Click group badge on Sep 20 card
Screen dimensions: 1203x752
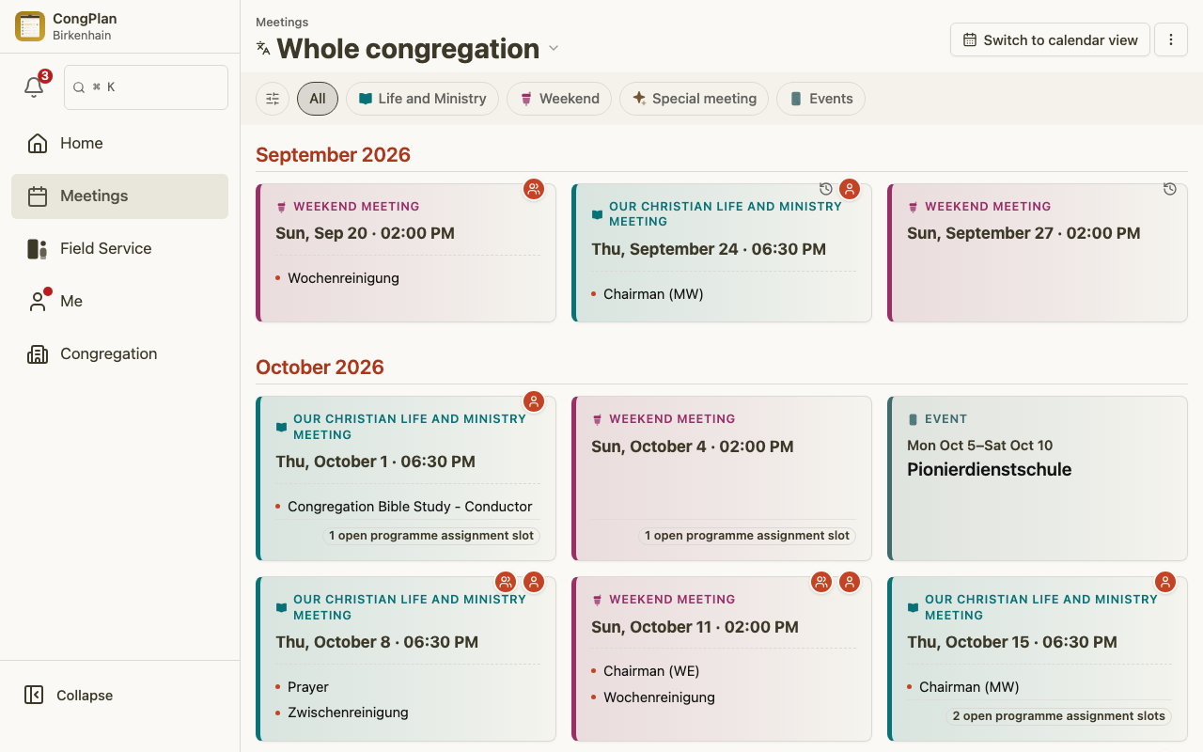pyautogui.click(x=534, y=189)
